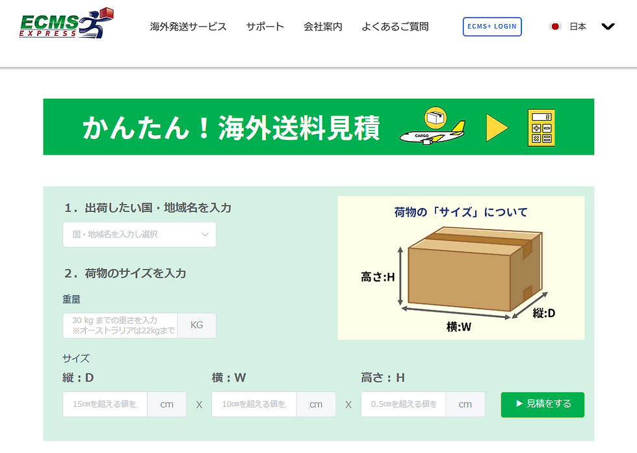Focus the 高さ:H height input field
This screenshot has height=453, width=637.
click(404, 404)
